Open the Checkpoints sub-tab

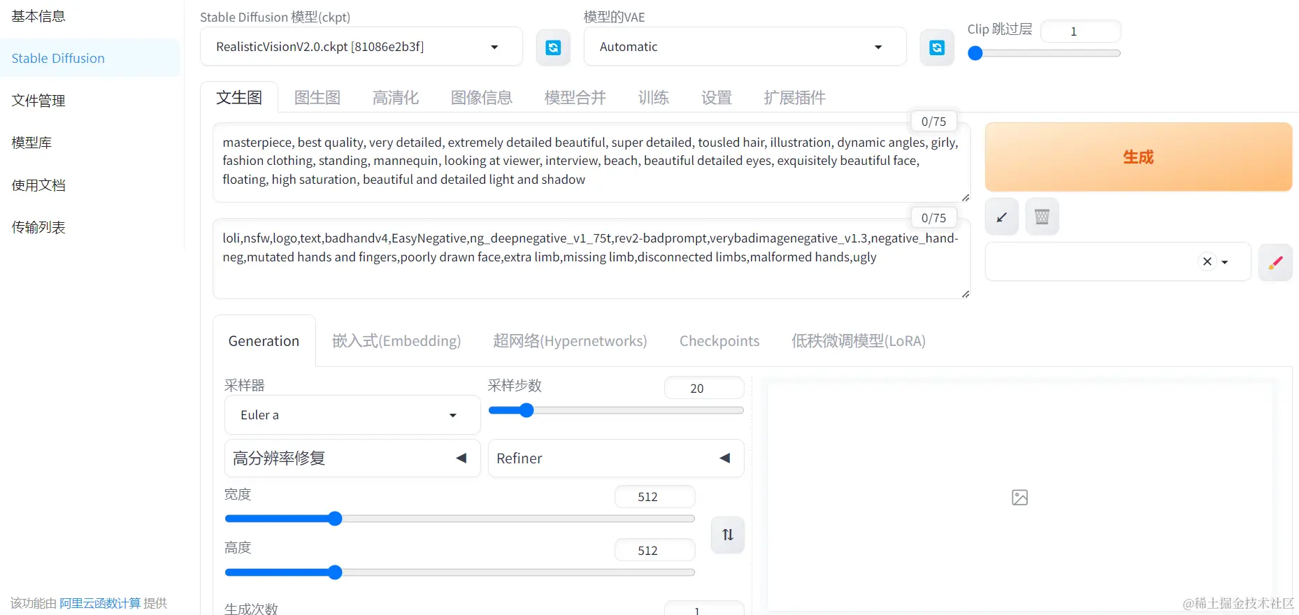tap(719, 341)
